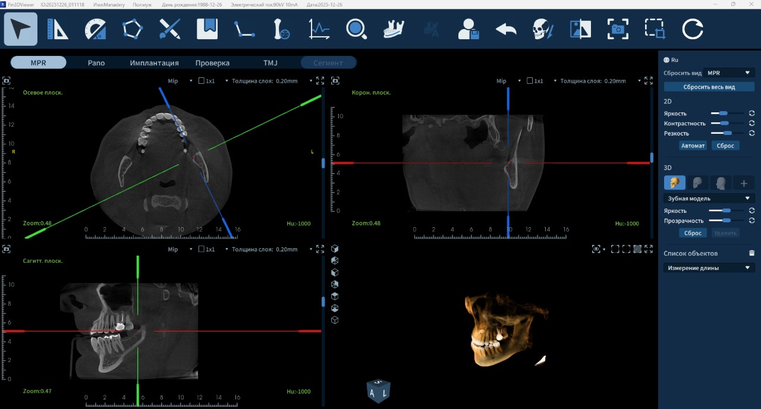Open Mip dropdown in coronal view
The image size is (761, 409).
[x=509, y=81]
